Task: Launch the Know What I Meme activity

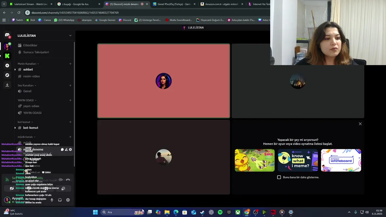Action: [298, 160]
